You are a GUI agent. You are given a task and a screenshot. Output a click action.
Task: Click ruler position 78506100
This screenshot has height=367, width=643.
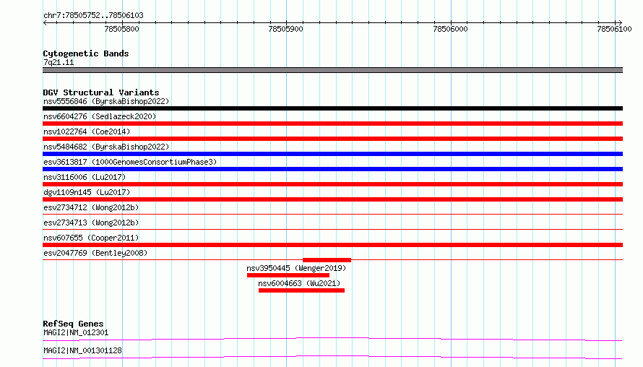(614, 29)
